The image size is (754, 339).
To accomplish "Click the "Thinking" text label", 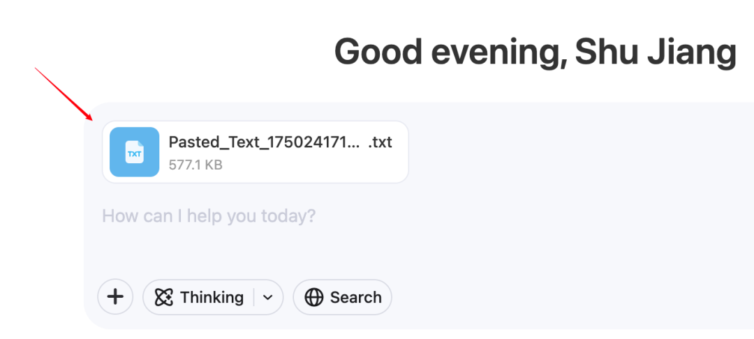I will (x=212, y=298).
